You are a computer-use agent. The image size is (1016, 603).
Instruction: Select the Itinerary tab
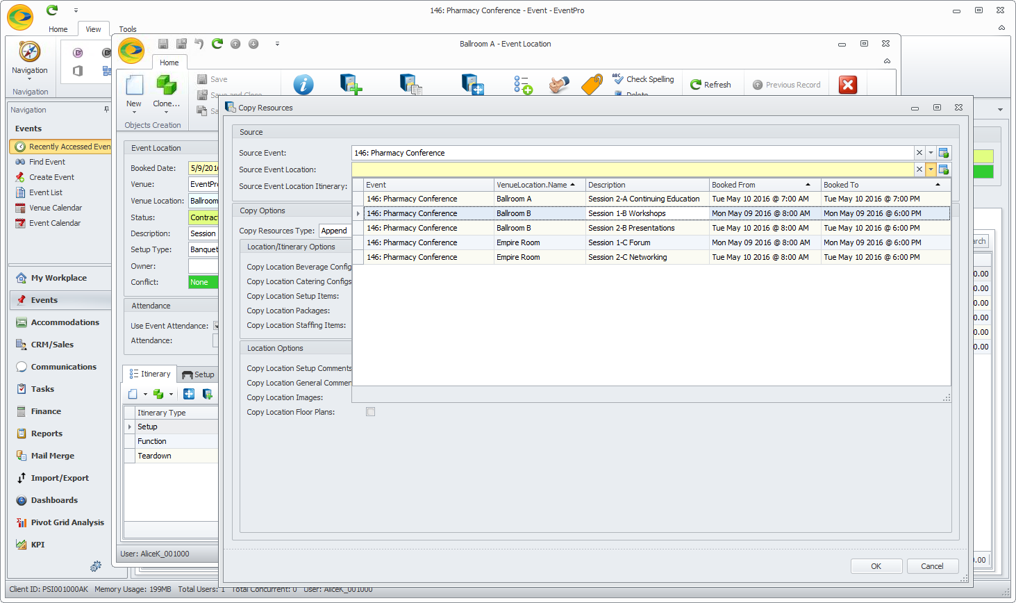pos(149,374)
